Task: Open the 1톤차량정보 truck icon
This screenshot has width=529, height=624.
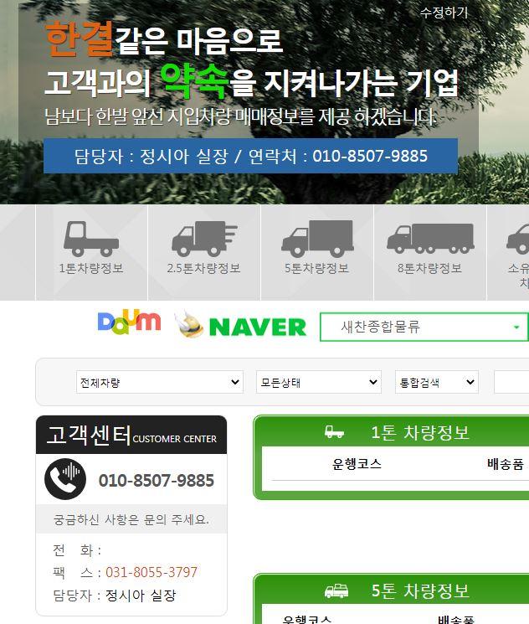Action: (x=91, y=239)
